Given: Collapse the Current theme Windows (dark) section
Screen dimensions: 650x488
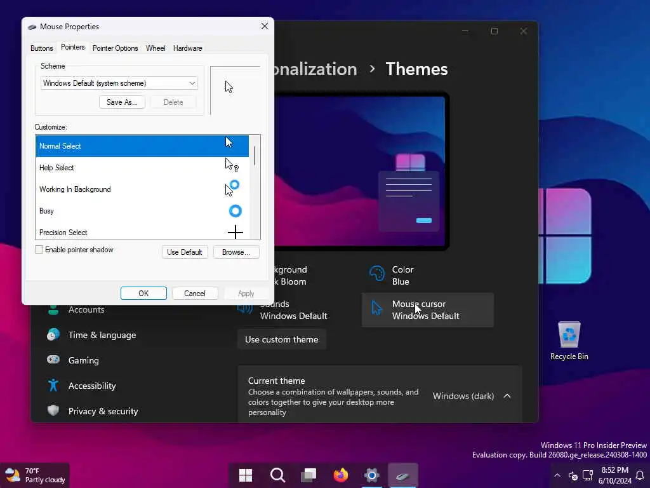Looking at the screenshot, I should click(x=507, y=396).
